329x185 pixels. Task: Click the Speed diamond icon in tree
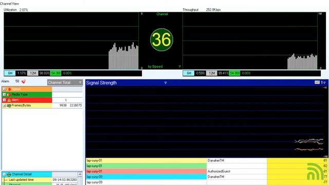pyautogui.click(x=9, y=89)
